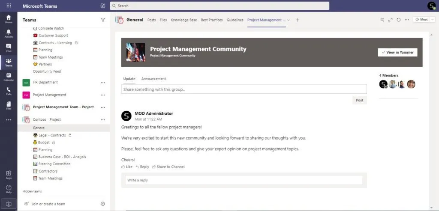Filter the Teams list
439x211 pixels.
click(x=103, y=20)
